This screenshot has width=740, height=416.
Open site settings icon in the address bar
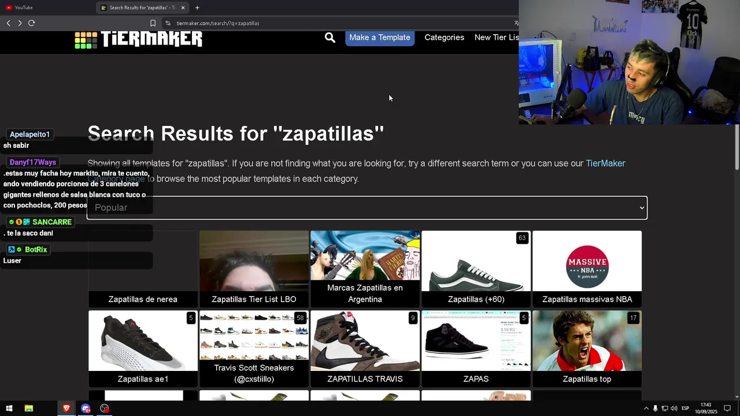[168, 23]
